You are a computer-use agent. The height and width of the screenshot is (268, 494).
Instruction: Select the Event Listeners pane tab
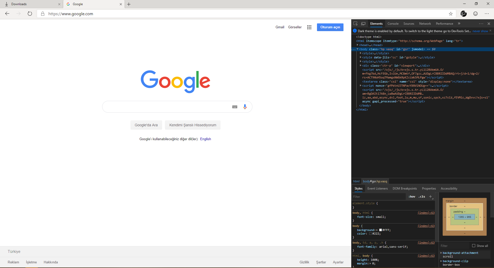tap(377, 189)
